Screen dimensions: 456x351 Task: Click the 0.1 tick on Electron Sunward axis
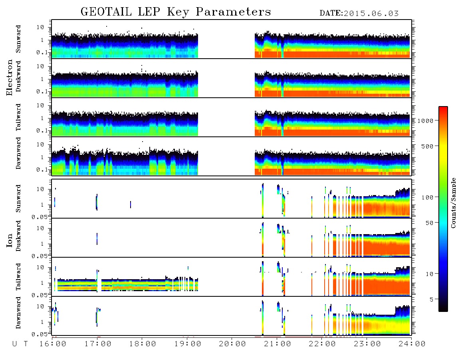click(x=42, y=52)
